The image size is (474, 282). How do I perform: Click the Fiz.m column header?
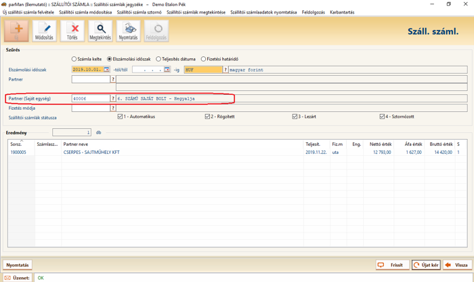[x=338, y=144]
